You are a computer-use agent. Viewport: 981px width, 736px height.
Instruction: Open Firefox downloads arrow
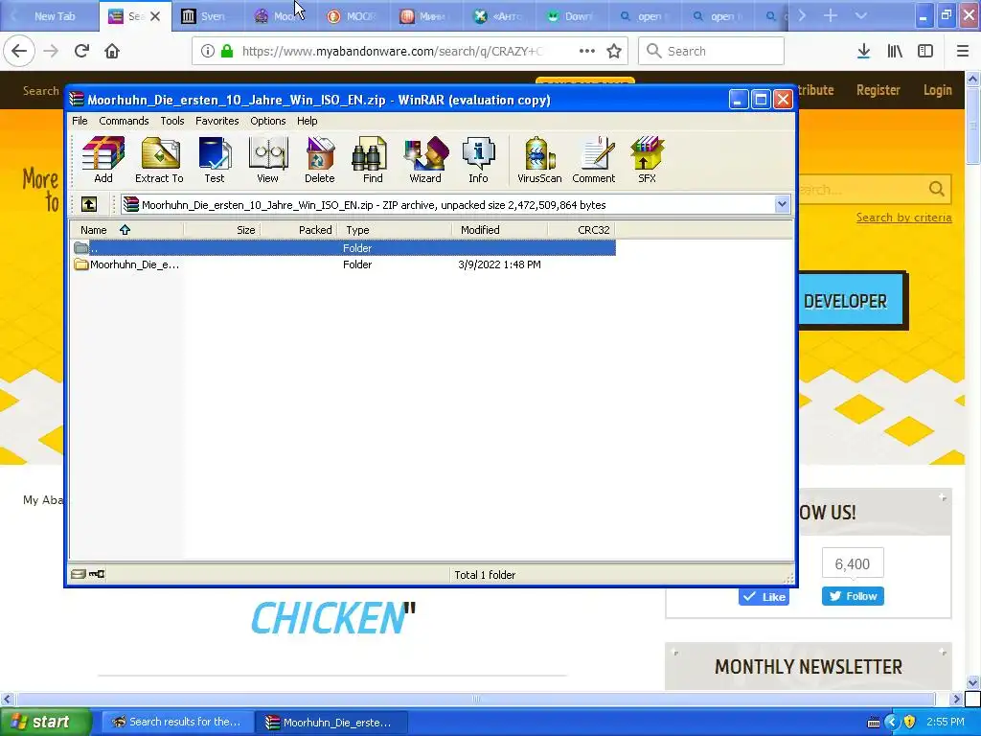click(x=863, y=51)
